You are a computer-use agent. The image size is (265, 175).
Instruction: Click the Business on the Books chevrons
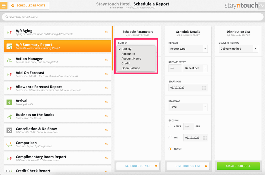point(107,116)
